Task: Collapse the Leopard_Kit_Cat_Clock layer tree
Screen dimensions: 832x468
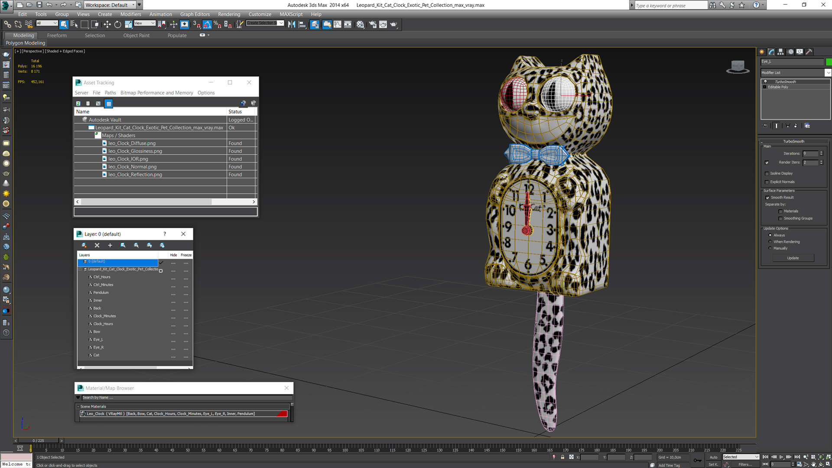Action: 80,269
